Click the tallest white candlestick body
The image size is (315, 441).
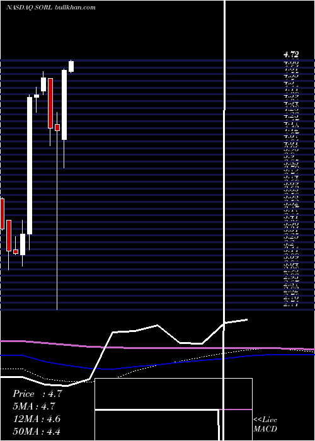pos(30,166)
